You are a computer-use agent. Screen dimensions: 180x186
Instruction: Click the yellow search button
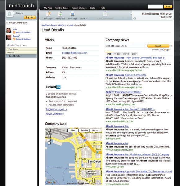pyautogui.click(x=158, y=46)
